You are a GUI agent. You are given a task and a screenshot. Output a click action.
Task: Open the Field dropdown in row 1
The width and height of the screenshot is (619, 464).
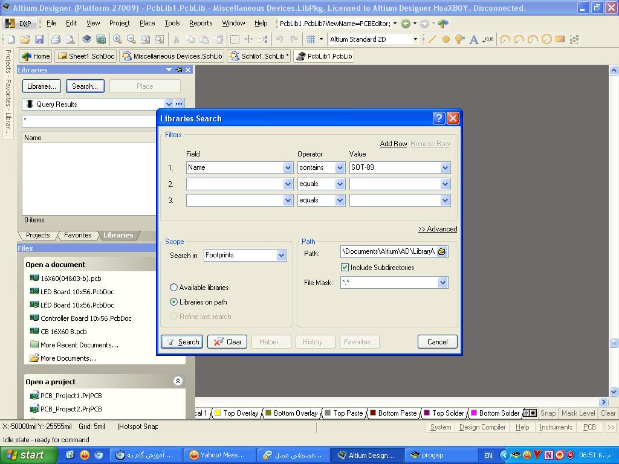(288, 168)
